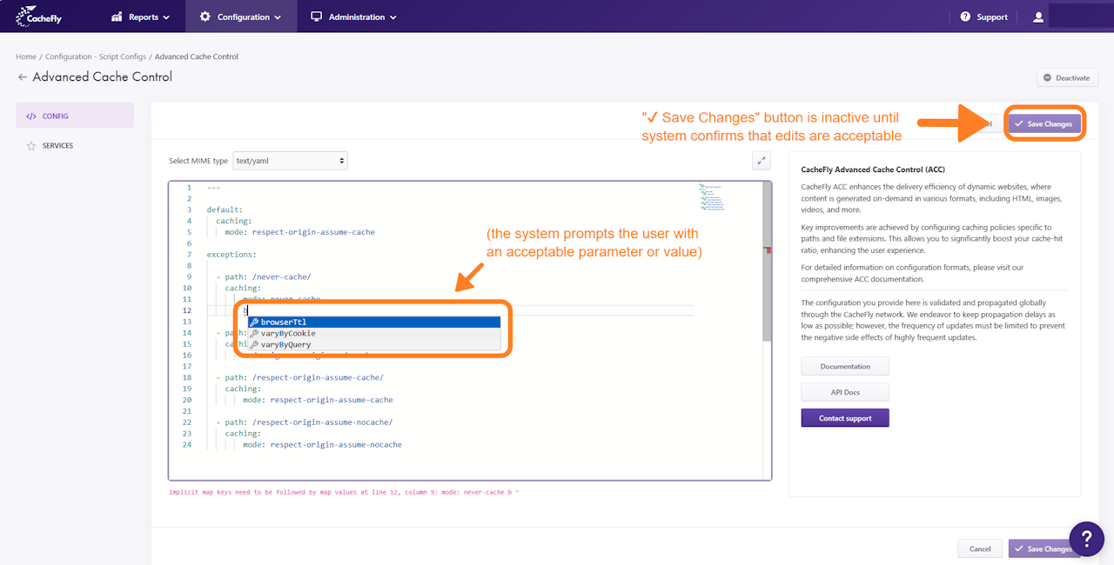Open the Reports menu
The image size is (1114, 565).
click(140, 17)
